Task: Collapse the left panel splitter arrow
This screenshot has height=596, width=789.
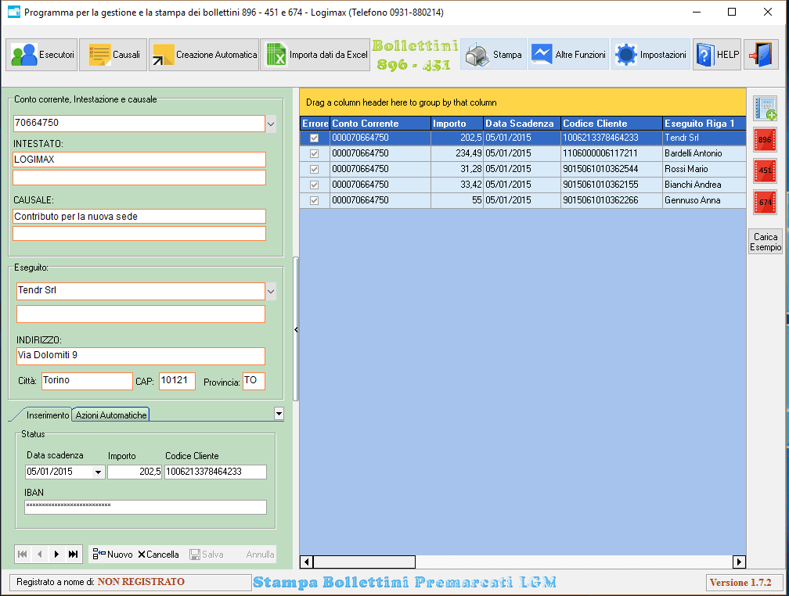Action: (296, 330)
